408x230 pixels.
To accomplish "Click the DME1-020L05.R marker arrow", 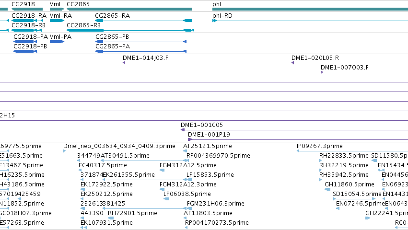I will (x=293, y=63).
